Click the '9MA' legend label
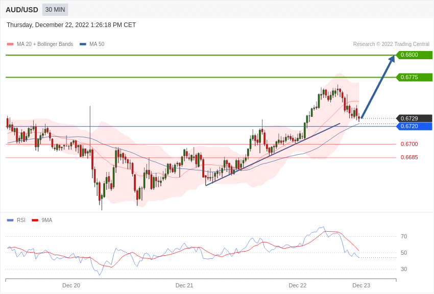Screen dimensions: 434x294 (x=47, y=220)
